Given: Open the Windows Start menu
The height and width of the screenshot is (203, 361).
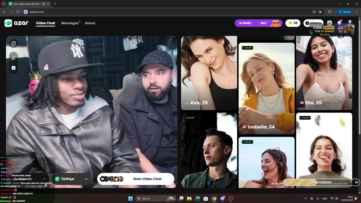Looking at the screenshot, I should coord(131,198).
